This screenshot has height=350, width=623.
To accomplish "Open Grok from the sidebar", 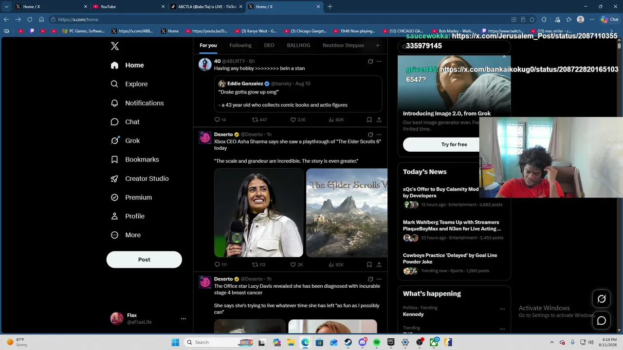I will coord(125,141).
